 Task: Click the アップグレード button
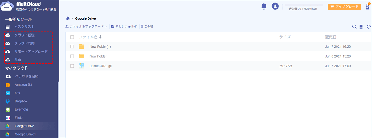tap(344, 6)
